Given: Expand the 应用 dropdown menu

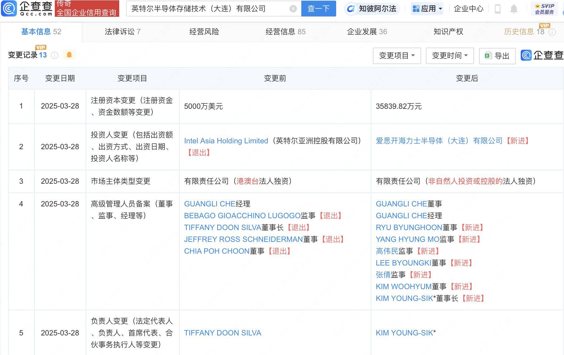Looking at the screenshot, I should tap(427, 9).
